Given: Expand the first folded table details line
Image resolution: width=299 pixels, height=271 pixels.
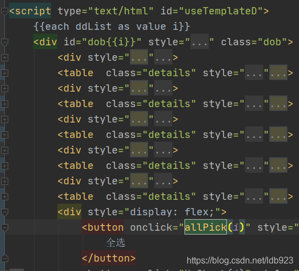Looking at the screenshot, I should [4, 73].
